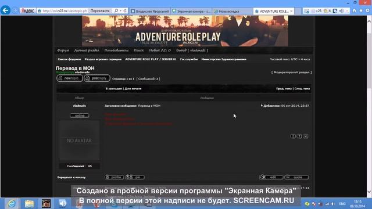Screen dimensions: 372x209
Task: Switch to the Экранная камера tab
Action: (191, 11)
